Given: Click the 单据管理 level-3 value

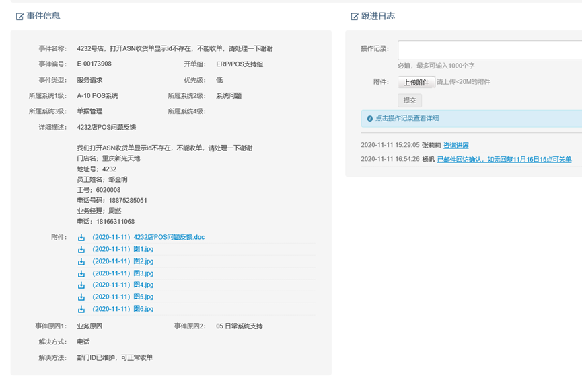Looking at the screenshot, I should click(90, 111).
